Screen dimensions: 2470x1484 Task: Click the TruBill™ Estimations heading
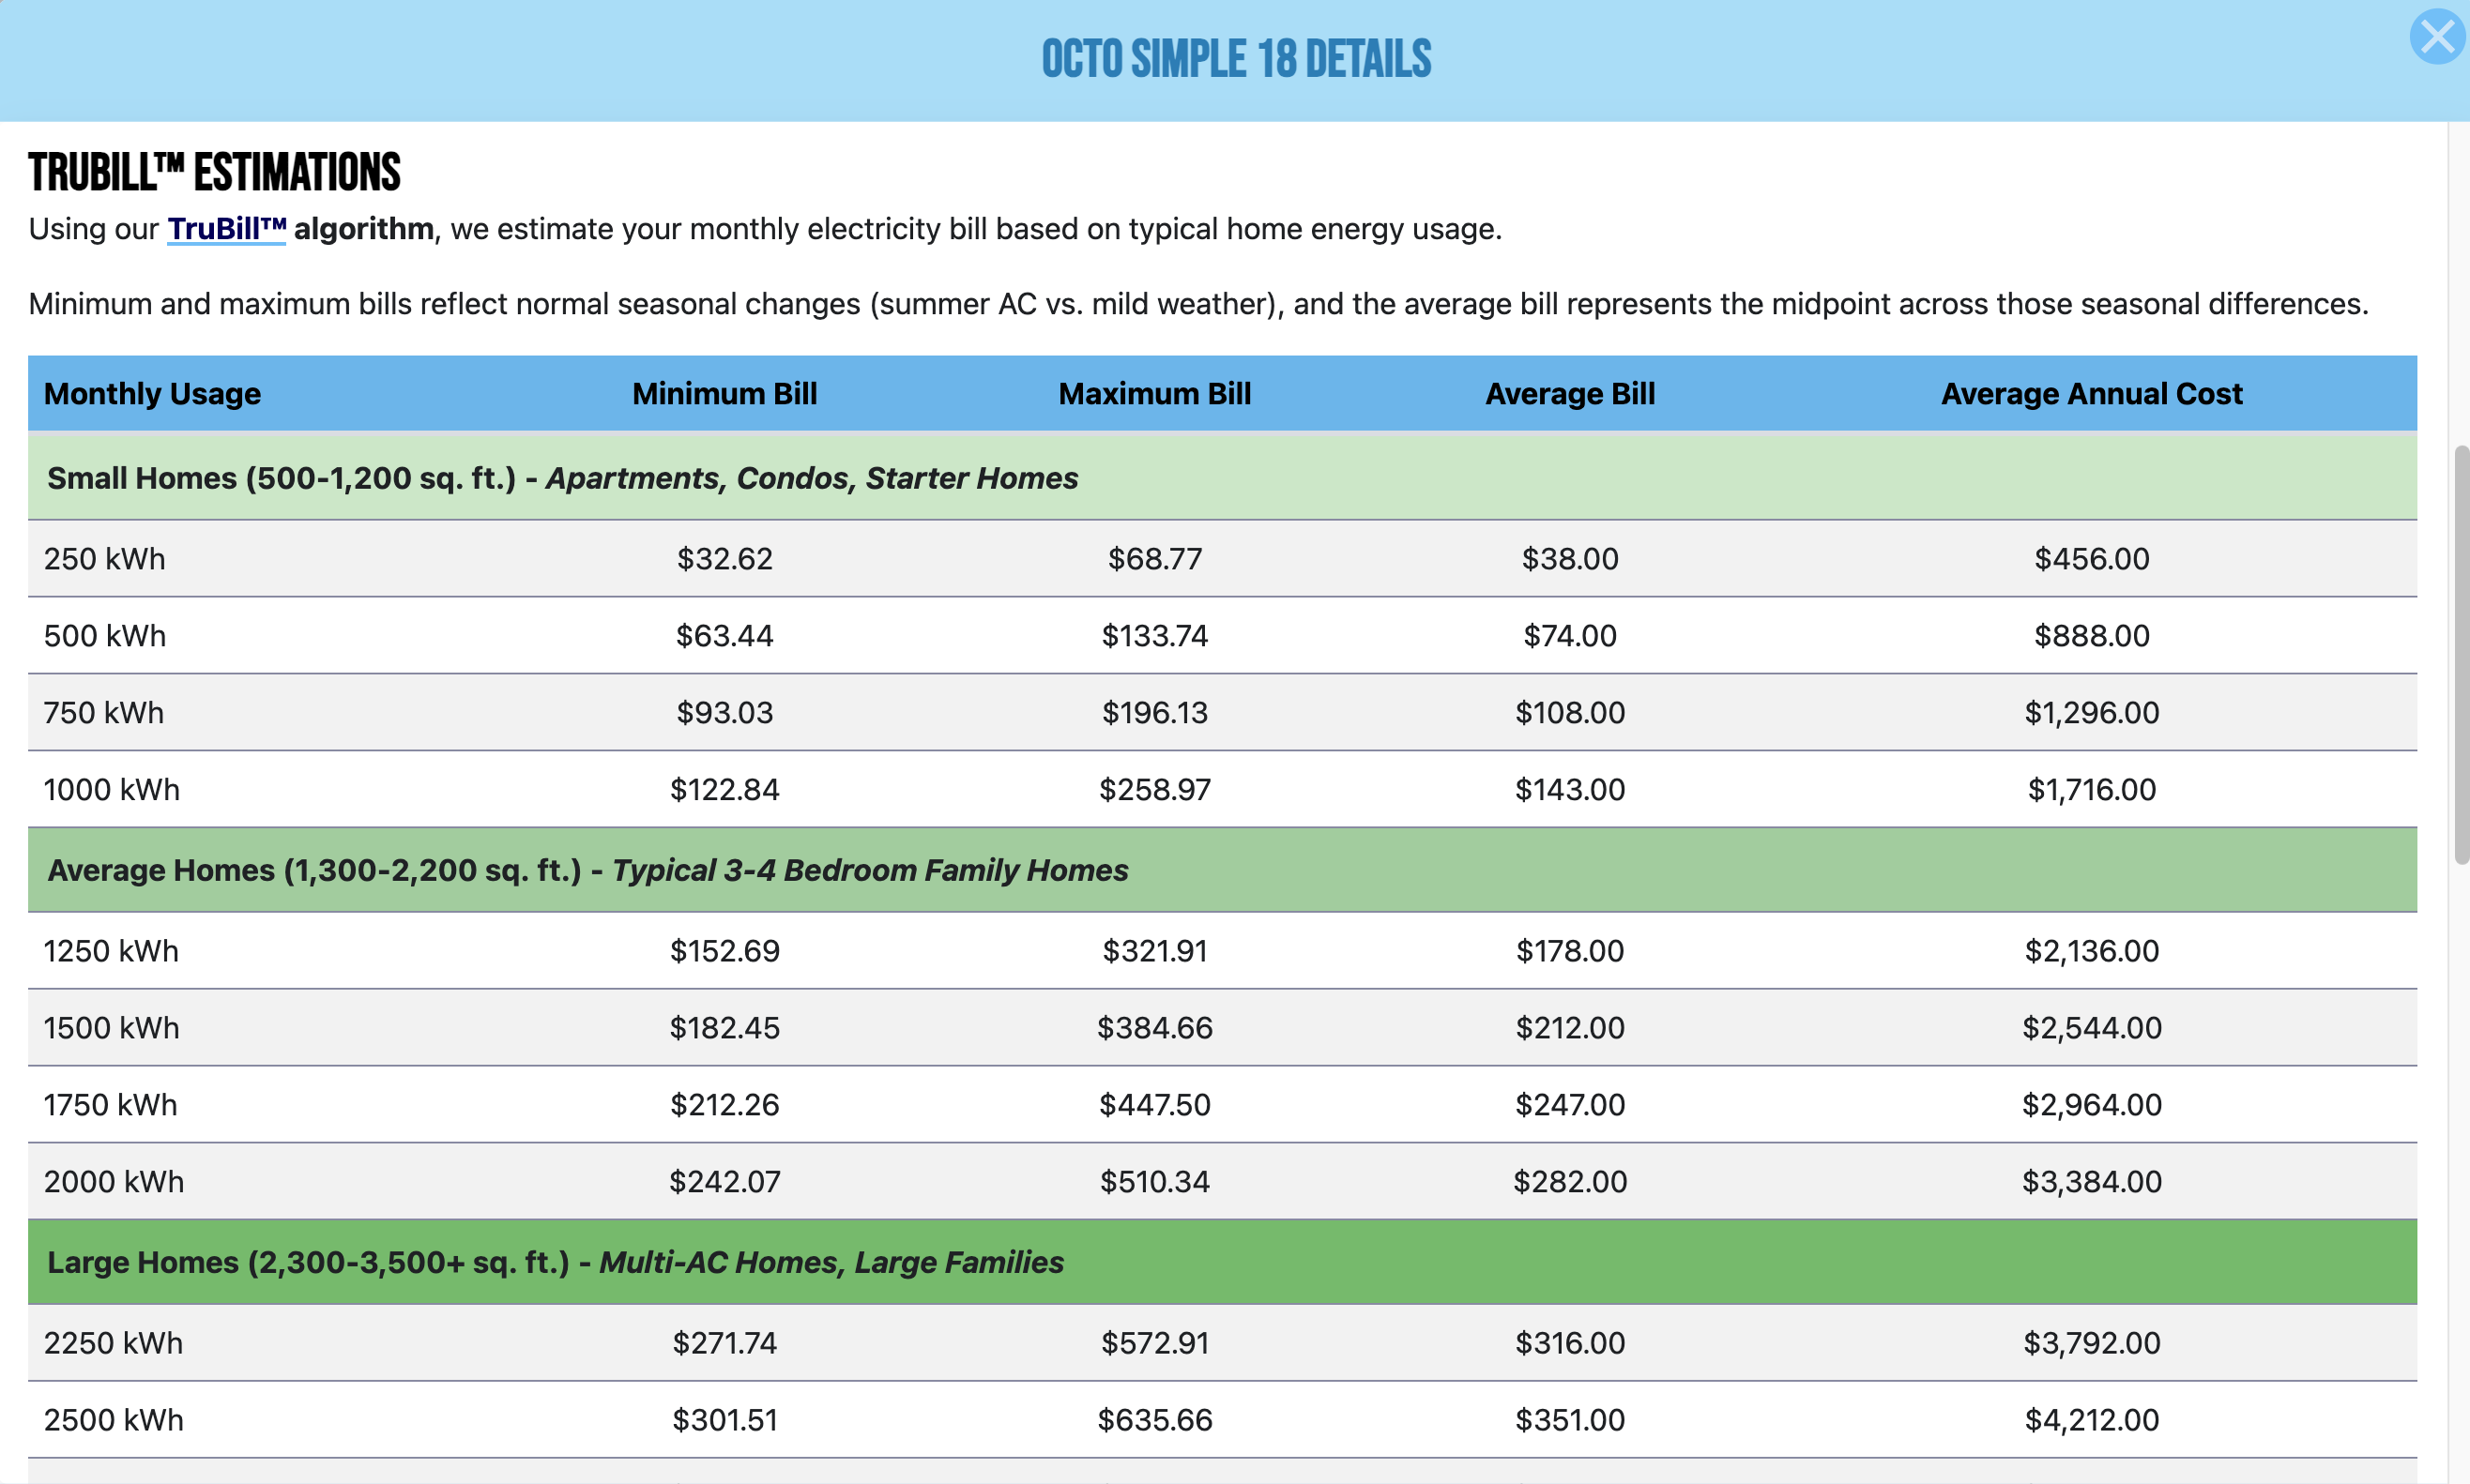(214, 172)
